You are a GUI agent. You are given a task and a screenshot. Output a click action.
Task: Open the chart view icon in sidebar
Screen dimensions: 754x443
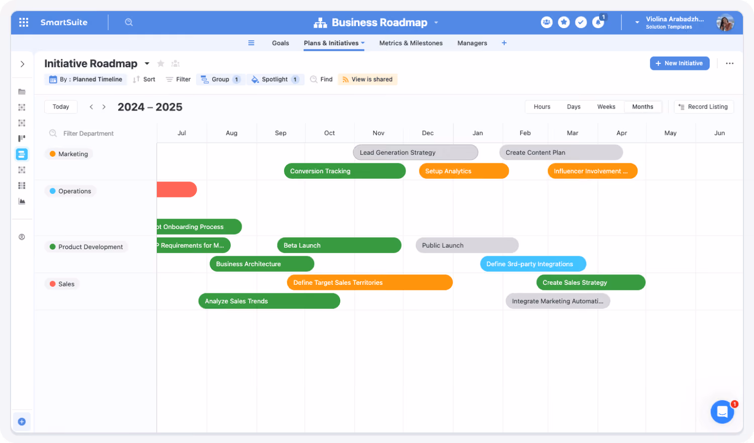(x=22, y=201)
